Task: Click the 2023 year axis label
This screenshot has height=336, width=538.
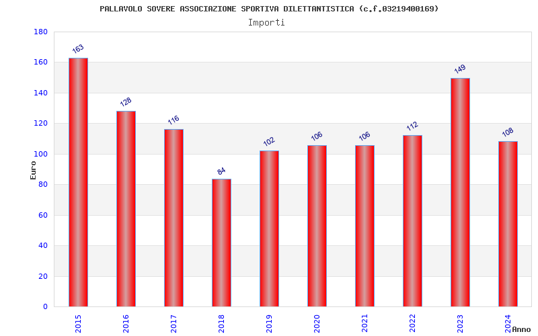Action: (460, 324)
